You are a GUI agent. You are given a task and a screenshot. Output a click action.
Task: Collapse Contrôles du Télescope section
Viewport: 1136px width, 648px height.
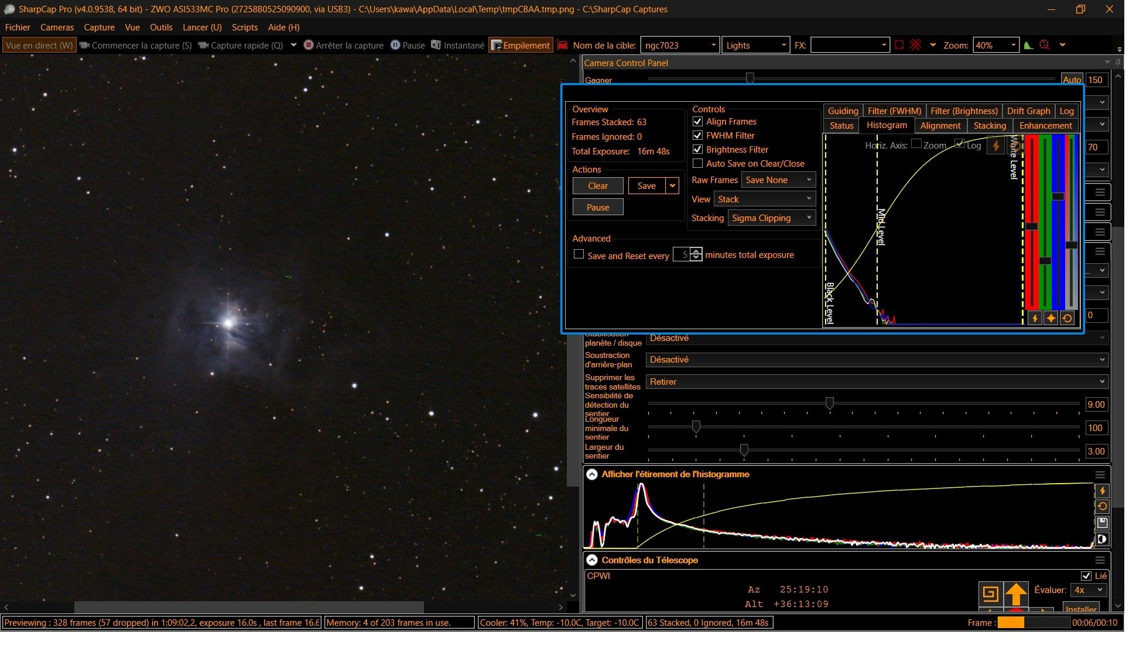coord(592,560)
